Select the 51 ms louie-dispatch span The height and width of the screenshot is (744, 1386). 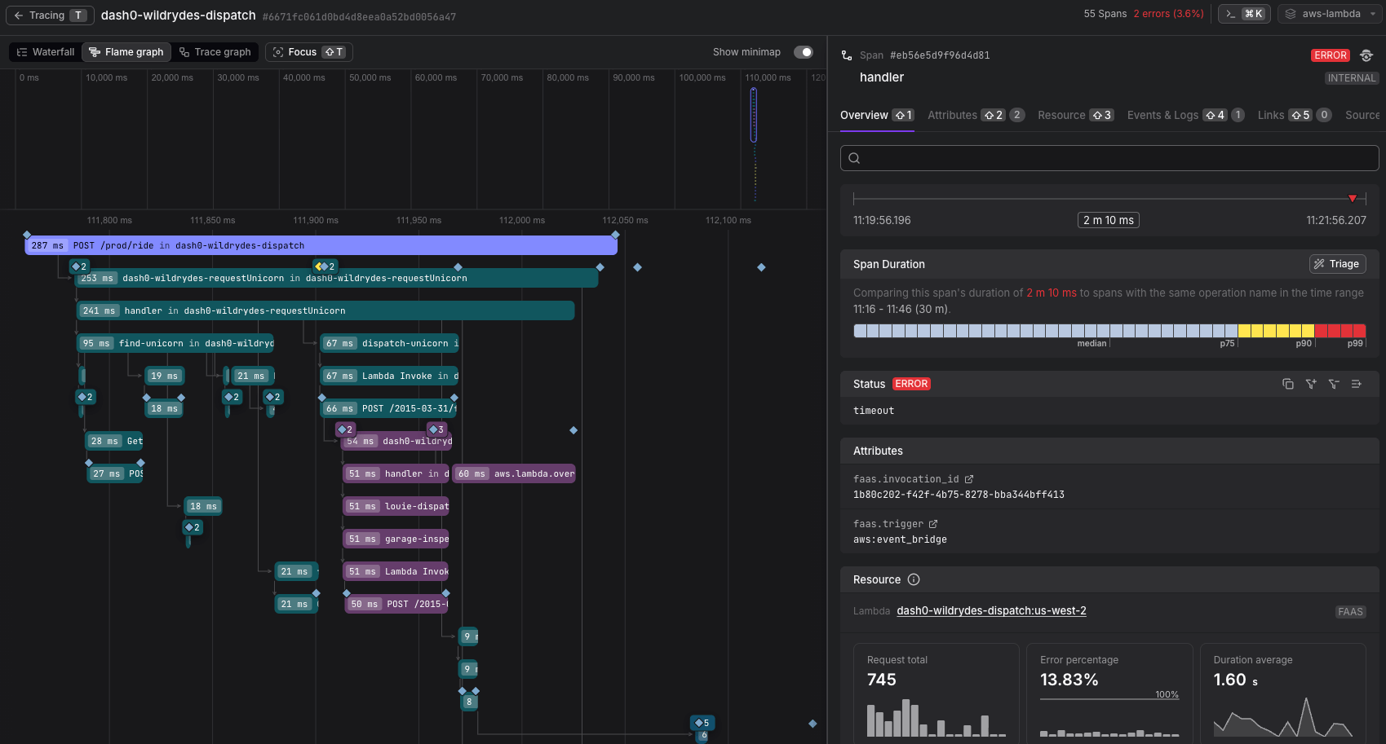(396, 506)
